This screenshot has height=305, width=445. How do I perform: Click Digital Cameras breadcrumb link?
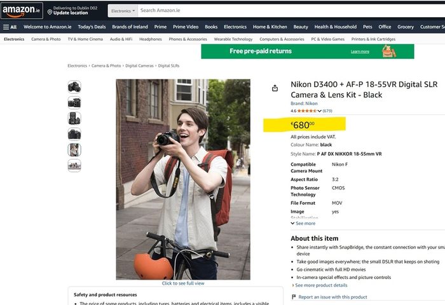[139, 66]
